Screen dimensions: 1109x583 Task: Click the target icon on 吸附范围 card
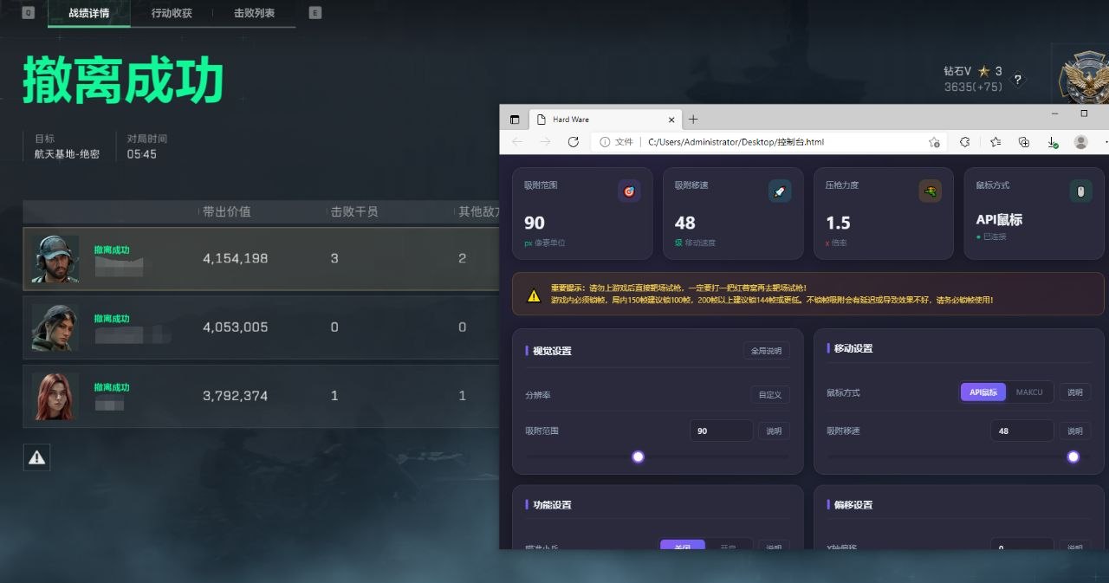tap(629, 191)
